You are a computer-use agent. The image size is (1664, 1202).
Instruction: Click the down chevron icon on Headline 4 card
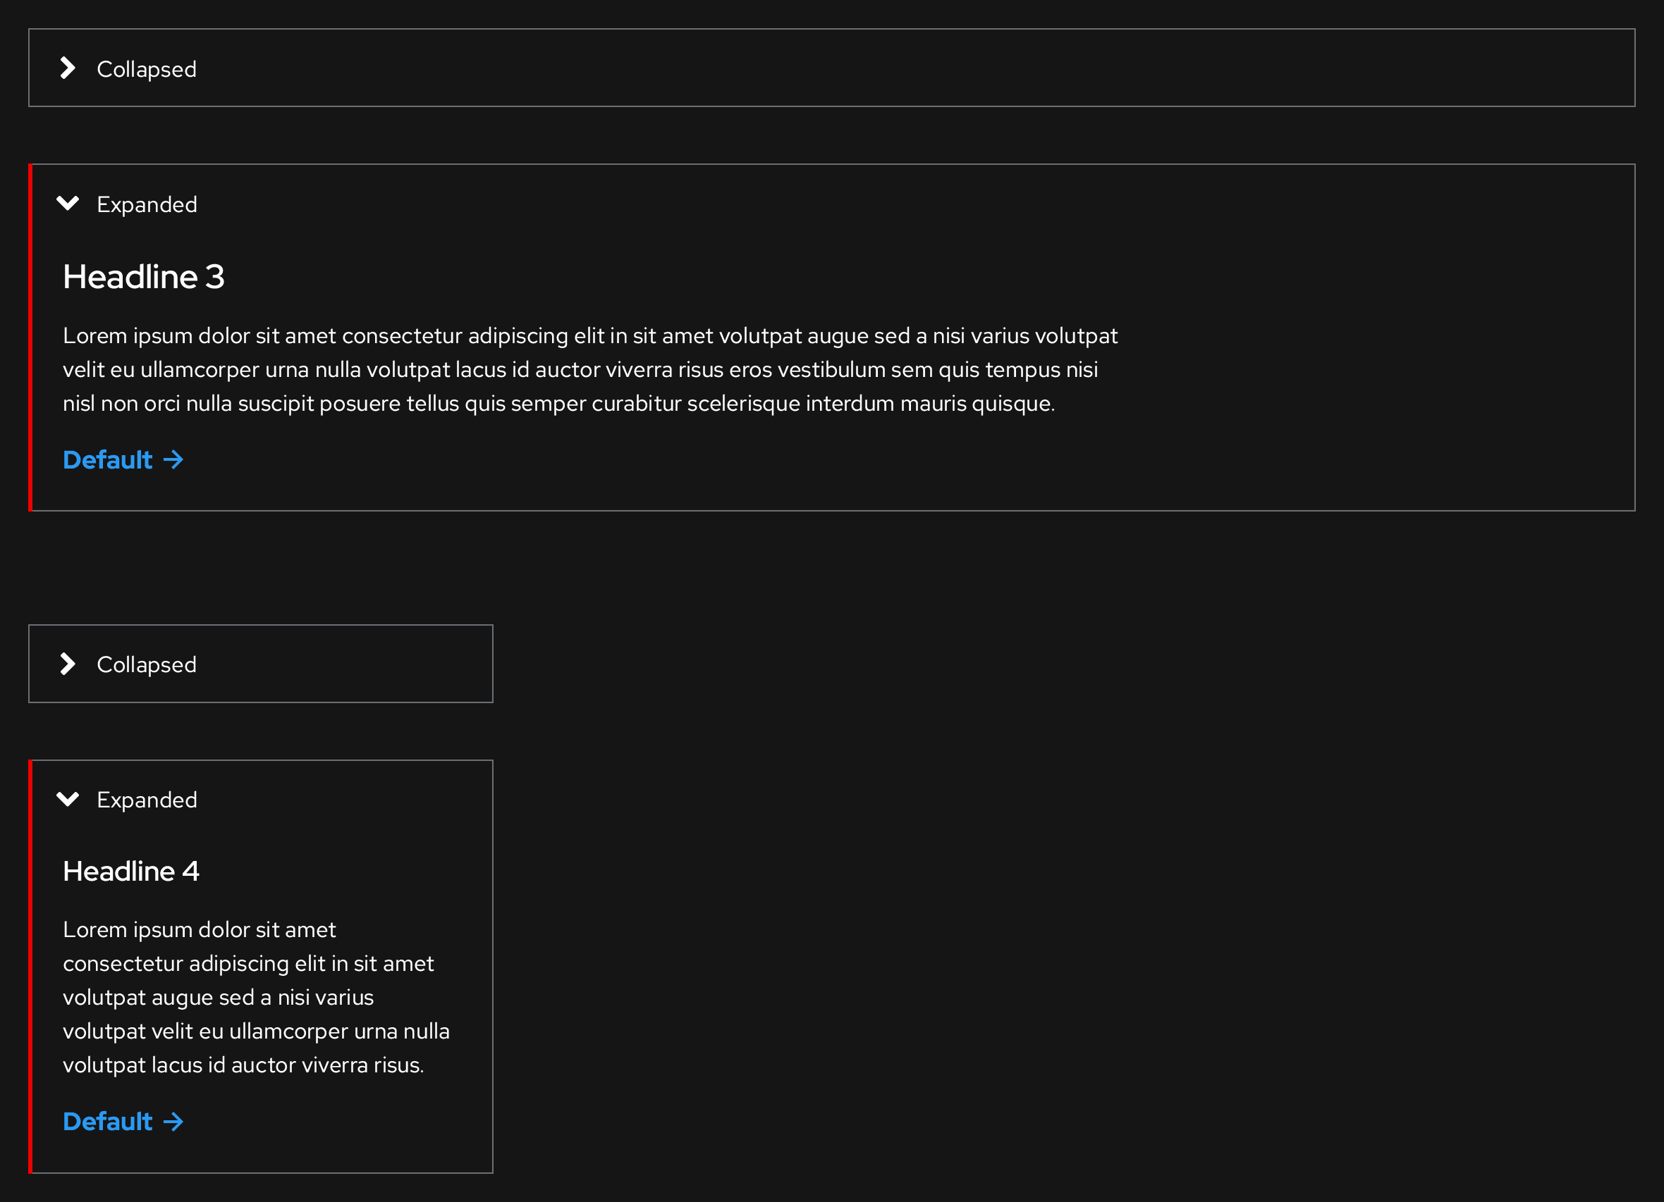[x=68, y=799]
